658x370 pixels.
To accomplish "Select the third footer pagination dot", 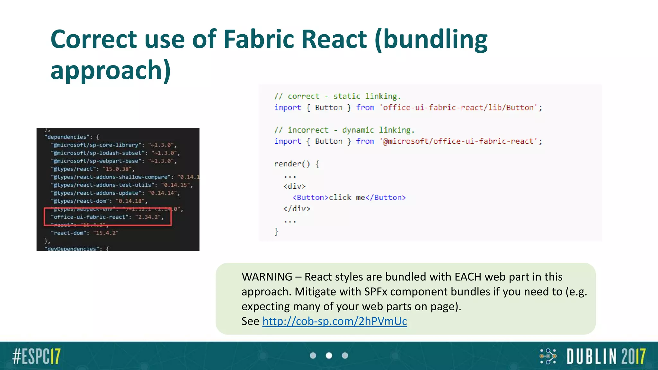I will [345, 356].
